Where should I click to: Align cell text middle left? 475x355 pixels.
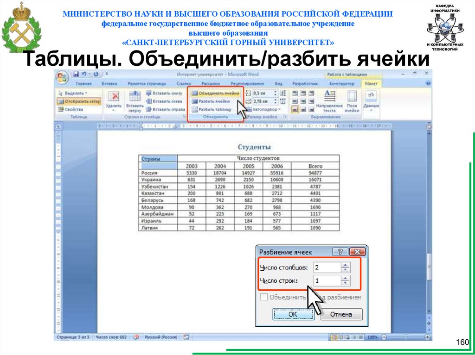295,102
